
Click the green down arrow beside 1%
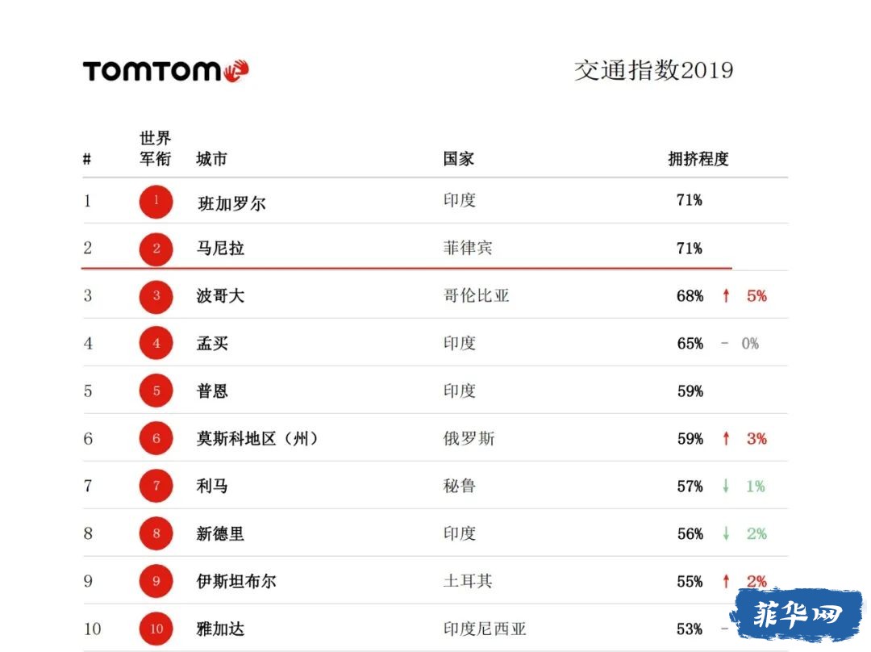(726, 487)
